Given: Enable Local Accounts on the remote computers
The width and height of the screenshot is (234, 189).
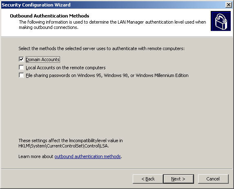Looking at the screenshot, I should pyautogui.click(x=21, y=68).
